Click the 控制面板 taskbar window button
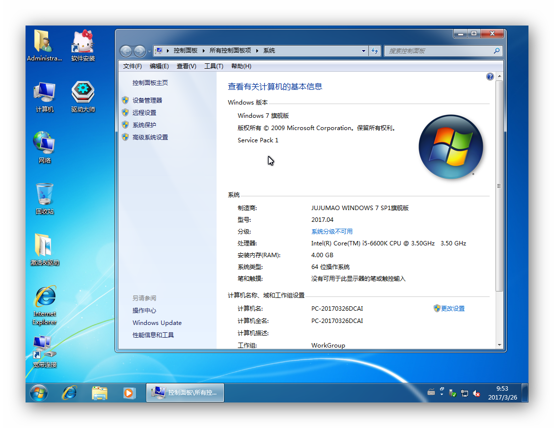Image resolution: width=554 pixels, height=428 pixels. click(x=185, y=393)
